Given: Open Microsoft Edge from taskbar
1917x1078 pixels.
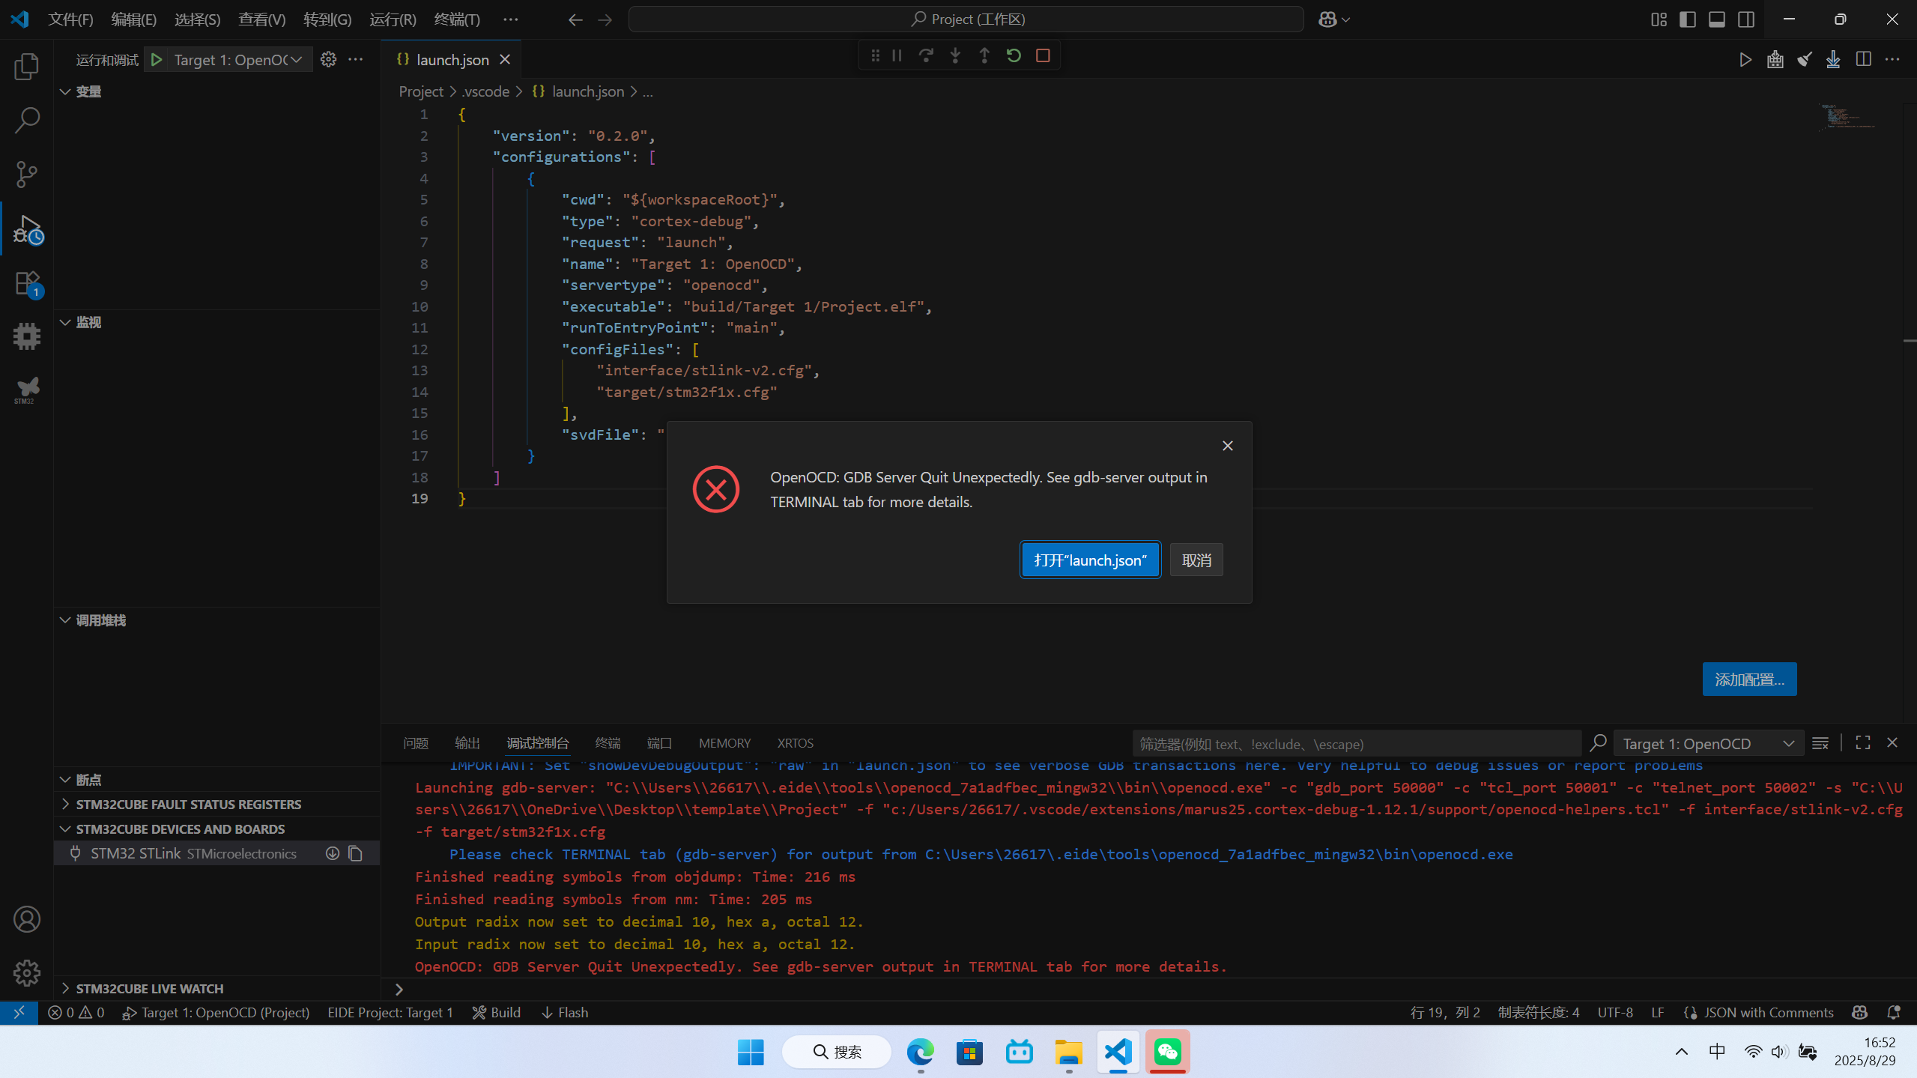Looking at the screenshot, I should 920,1052.
